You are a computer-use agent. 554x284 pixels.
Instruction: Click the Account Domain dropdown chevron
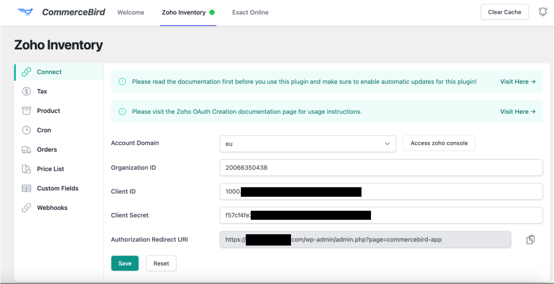[387, 144]
